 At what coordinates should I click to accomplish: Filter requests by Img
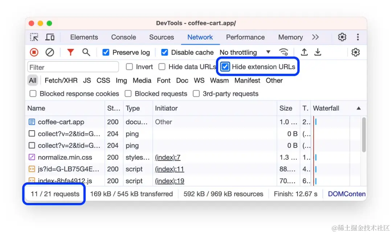(x=121, y=81)
